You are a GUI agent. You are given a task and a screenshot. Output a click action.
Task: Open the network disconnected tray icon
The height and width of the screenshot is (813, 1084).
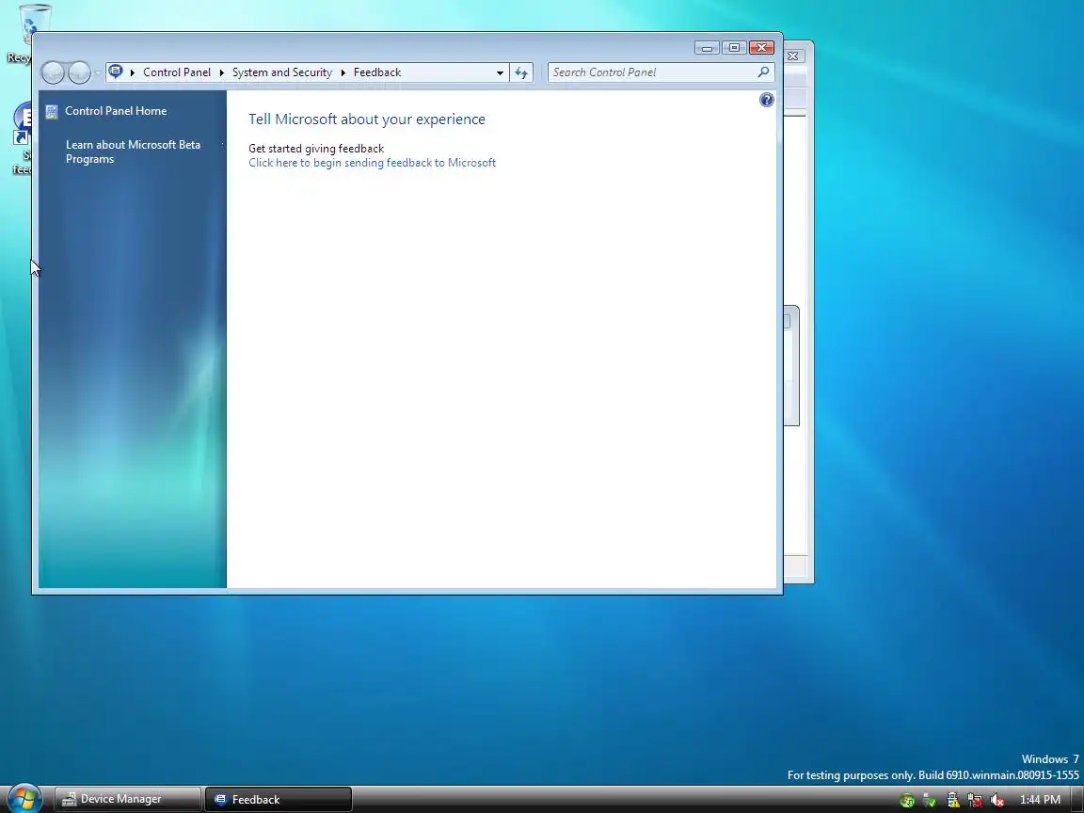(x=975, y=800)
